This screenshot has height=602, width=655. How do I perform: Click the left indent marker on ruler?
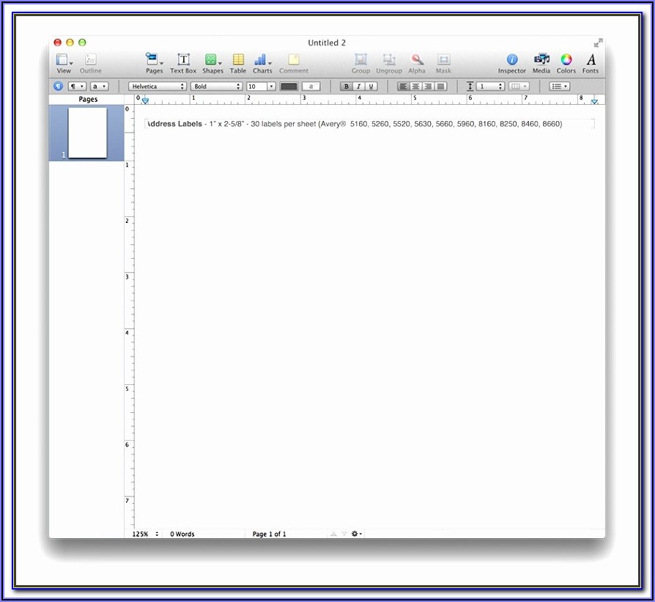point(145,100)
